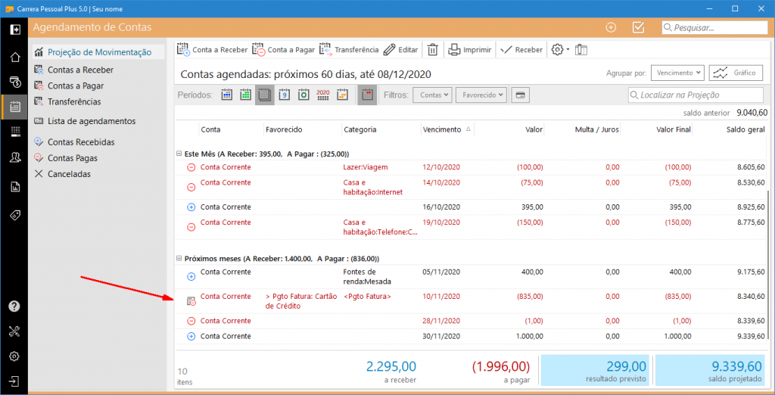Click the tag icon in left sidebar

point(14,215)
